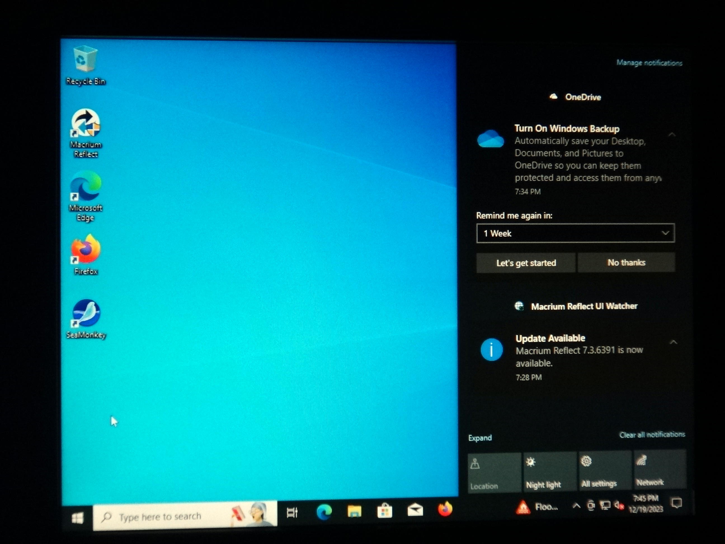Open the Network quick action tile
The image size is (725, 544).
660,469
